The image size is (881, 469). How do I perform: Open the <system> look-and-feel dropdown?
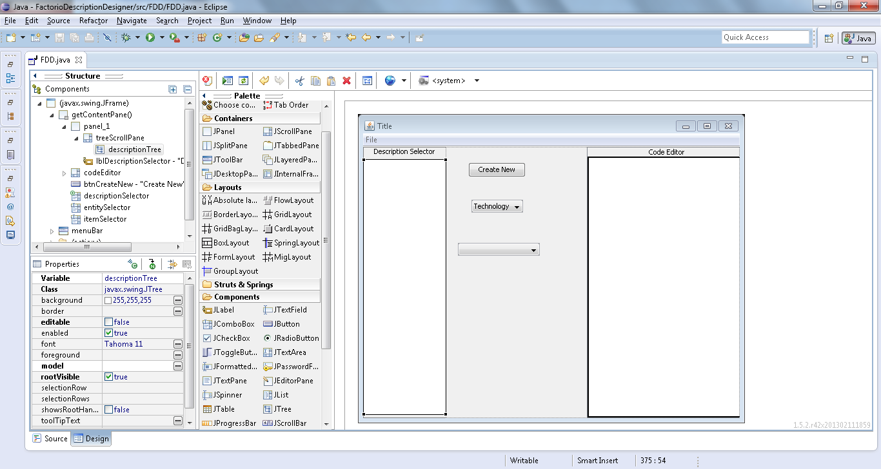(x=477, y=81)
